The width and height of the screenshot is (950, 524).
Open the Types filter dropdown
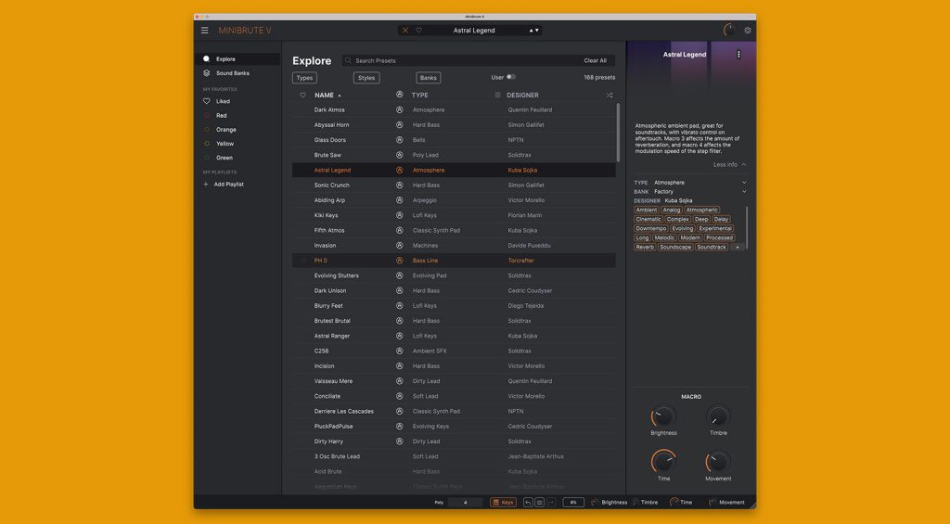[x=304, y=78]
